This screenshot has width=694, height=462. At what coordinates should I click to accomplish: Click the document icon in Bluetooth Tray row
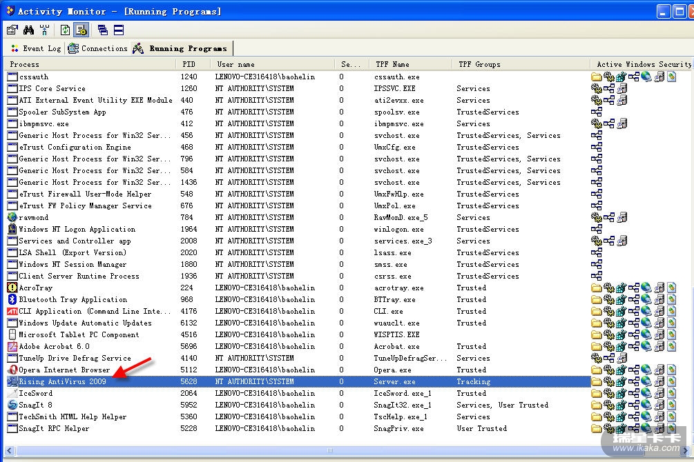[671, 299]
